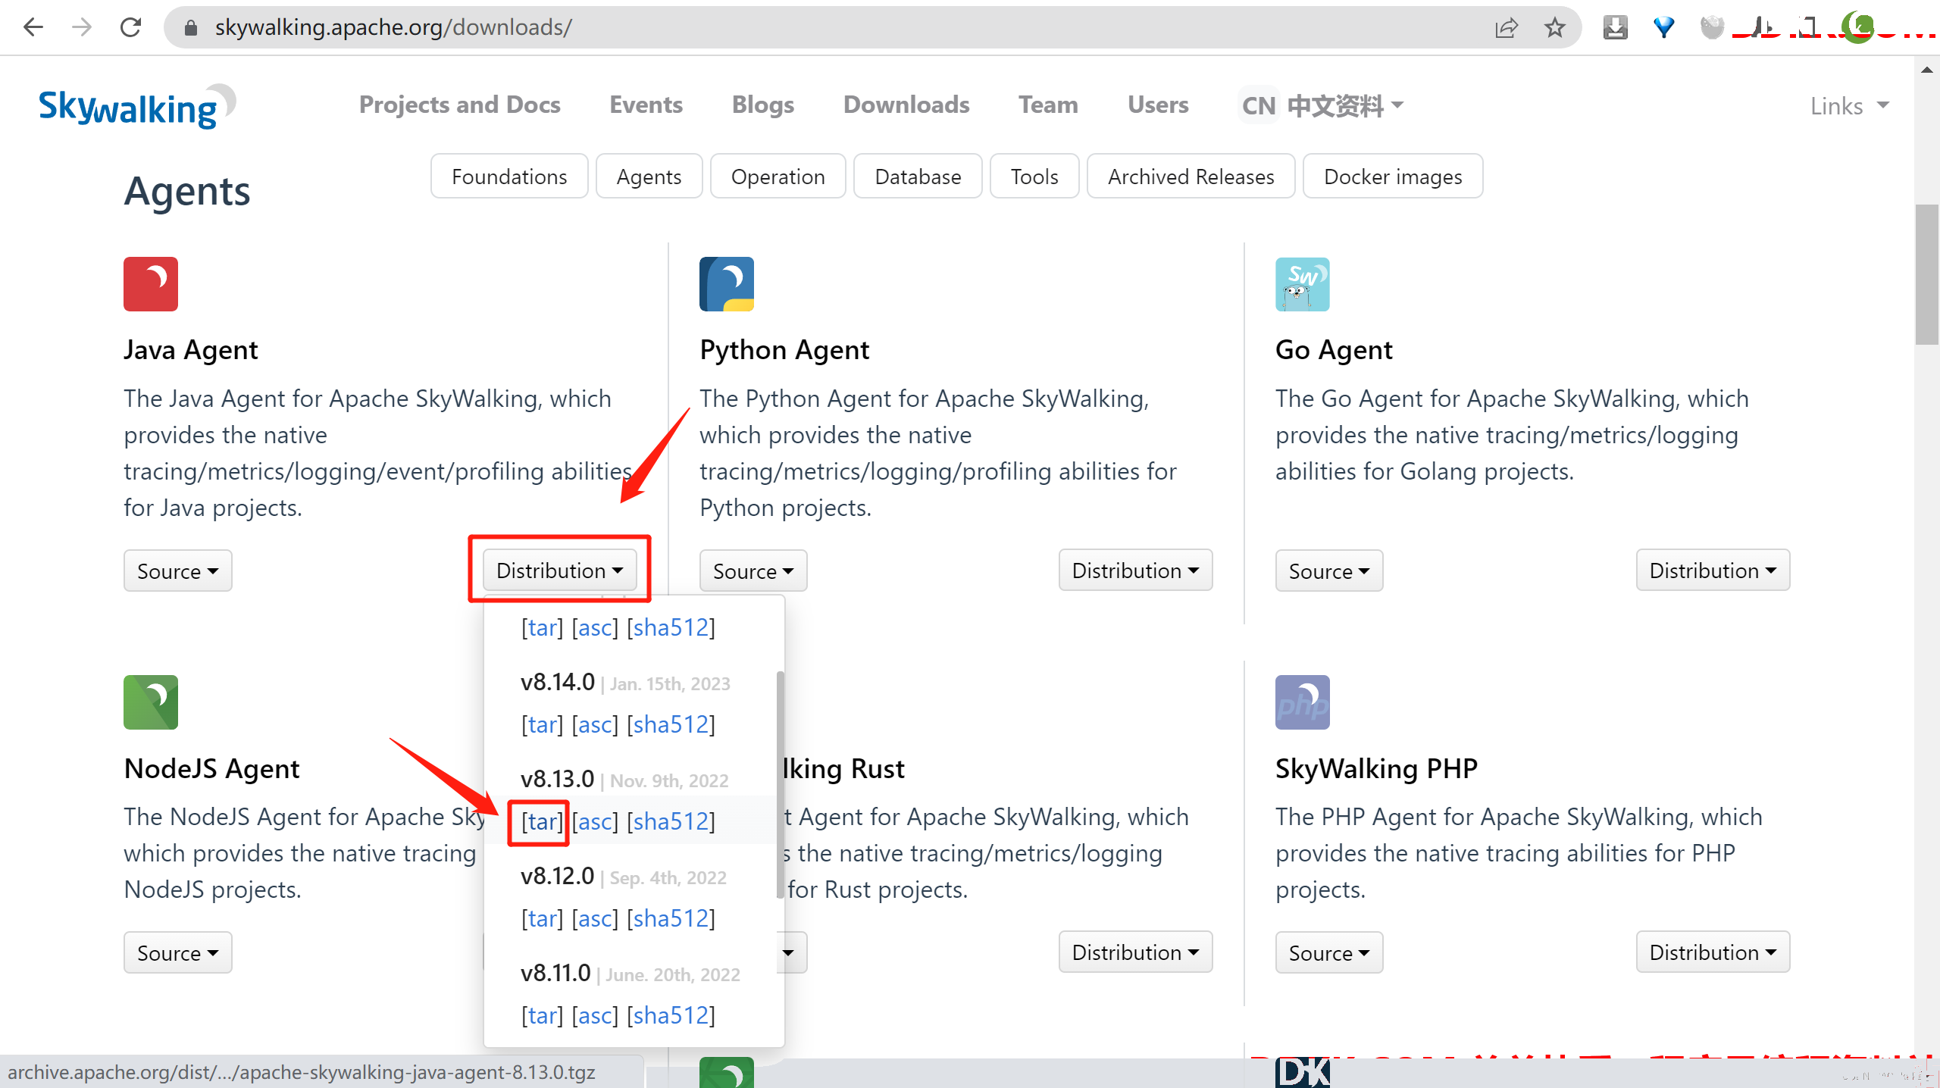Viewport: 1940px width, 1088px height.
Task: Reload the page with refresh icon
Action: point(130,28)
